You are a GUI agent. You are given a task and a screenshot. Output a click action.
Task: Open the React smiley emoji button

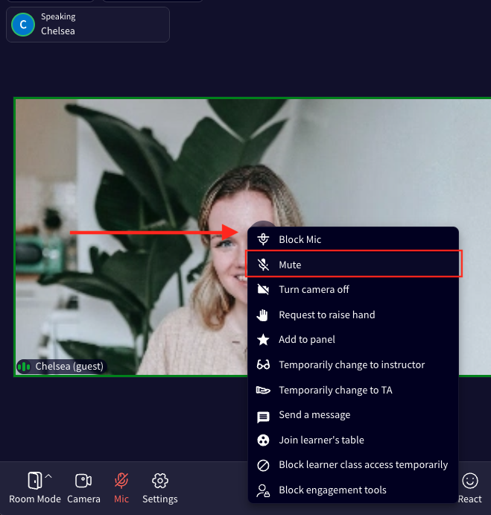(x=470, y=481)
